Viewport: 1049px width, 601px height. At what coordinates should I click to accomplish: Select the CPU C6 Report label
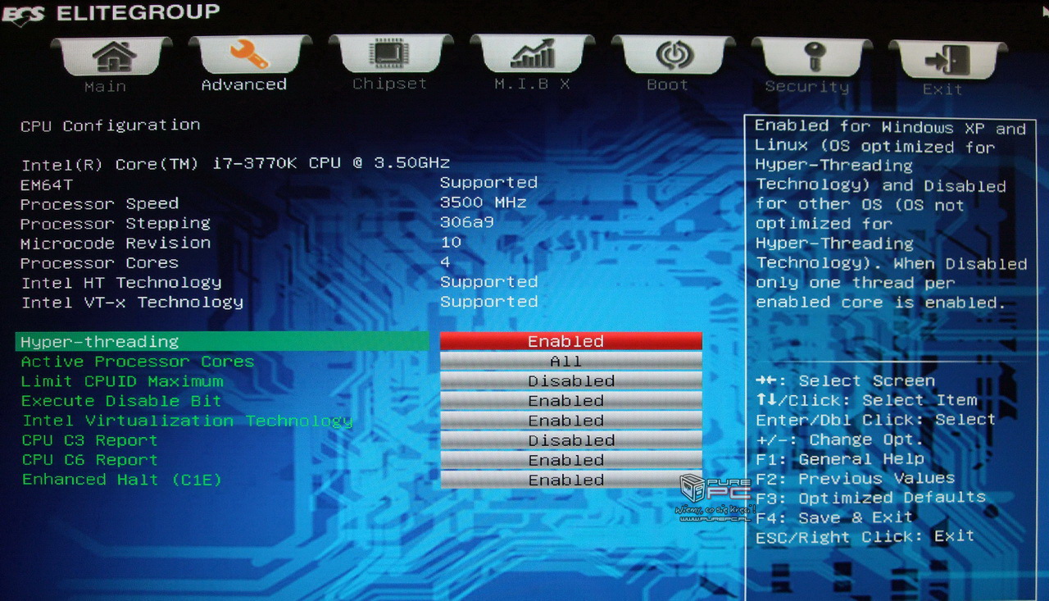89,460
